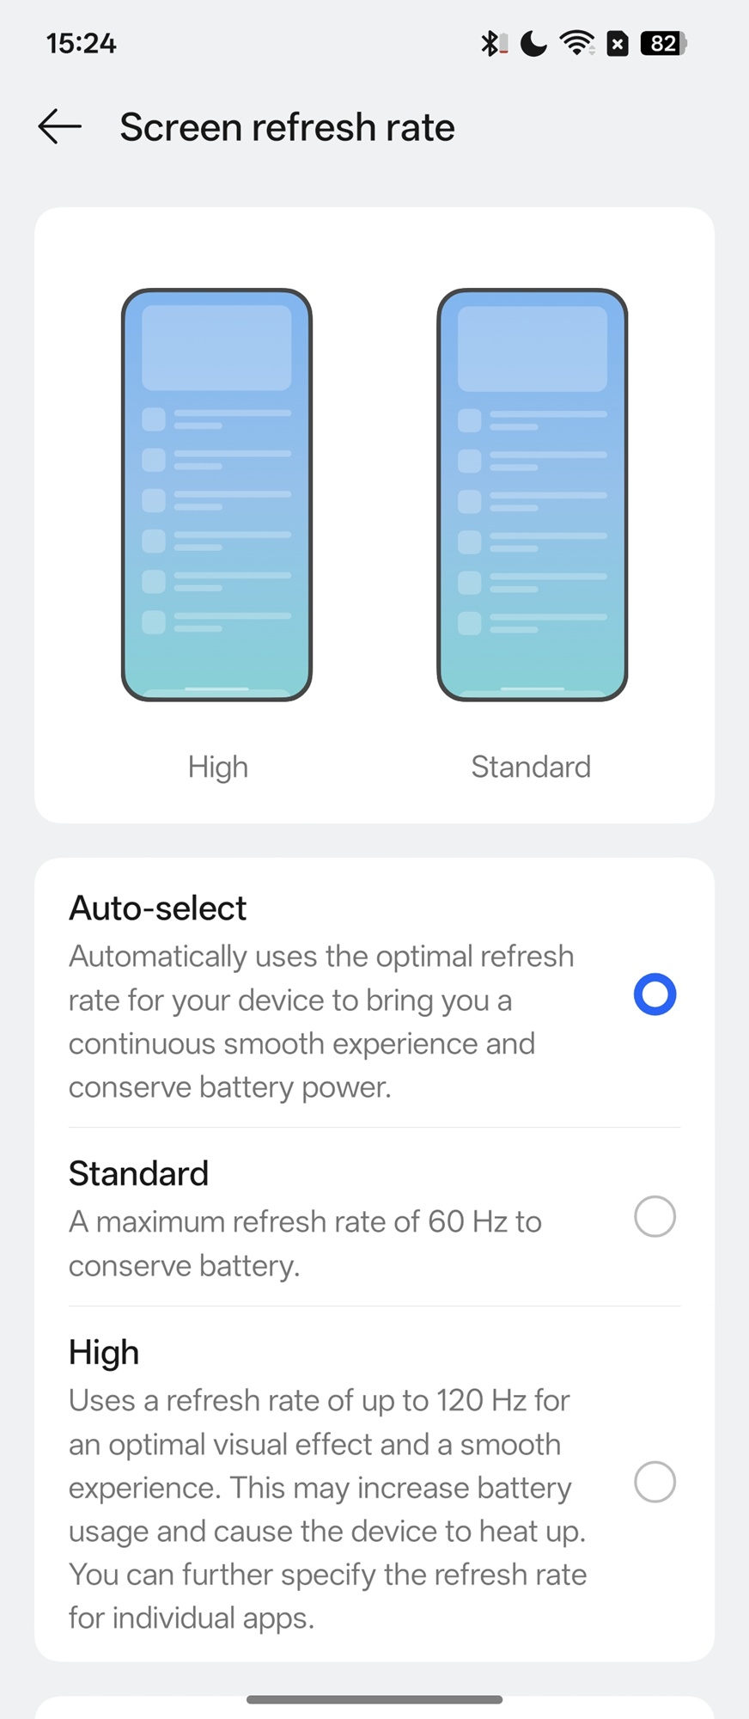Tap the Bluetooth status icon

(492, 43)
